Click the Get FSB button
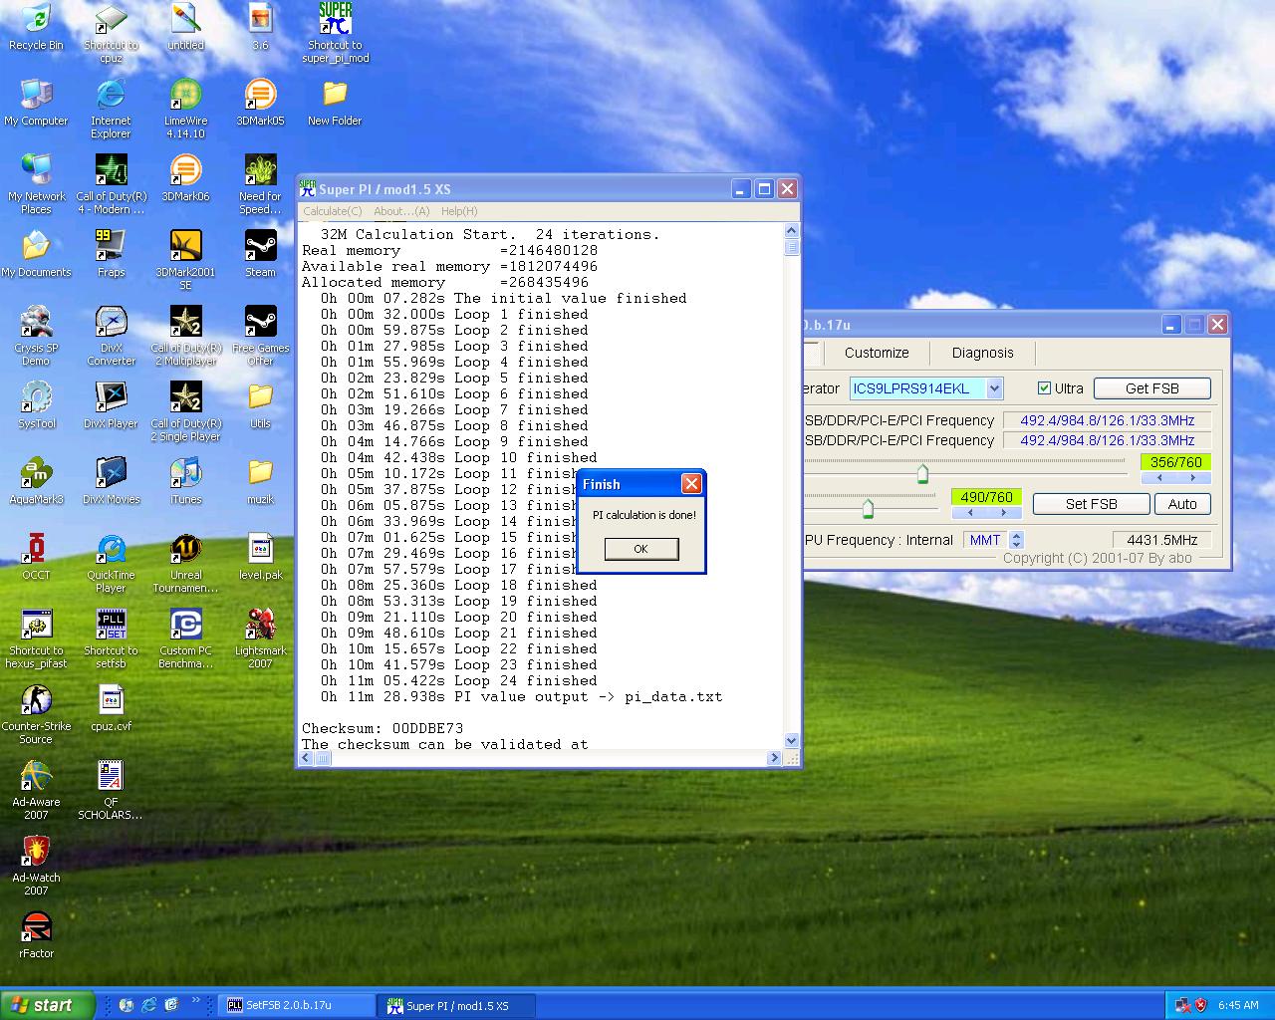 pyautogui.click(x=1152, y=388)
